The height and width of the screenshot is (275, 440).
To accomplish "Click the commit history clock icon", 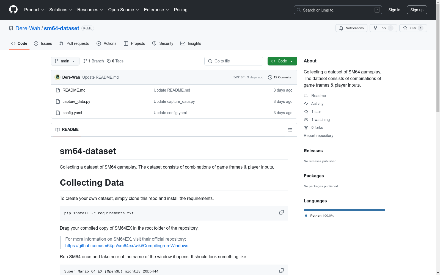I will click(270, 77).
